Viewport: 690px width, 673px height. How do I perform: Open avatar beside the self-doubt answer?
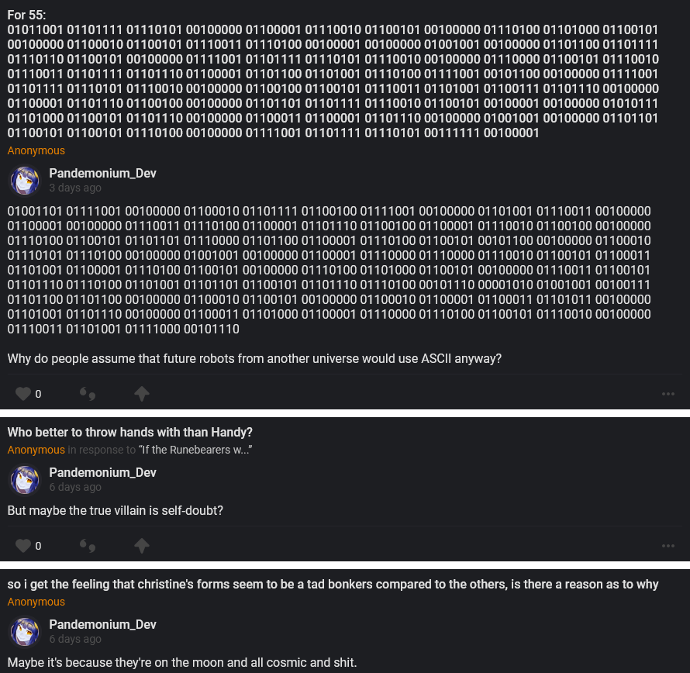25,480
